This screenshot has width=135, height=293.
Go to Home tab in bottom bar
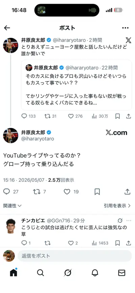[x=13, y=272]
